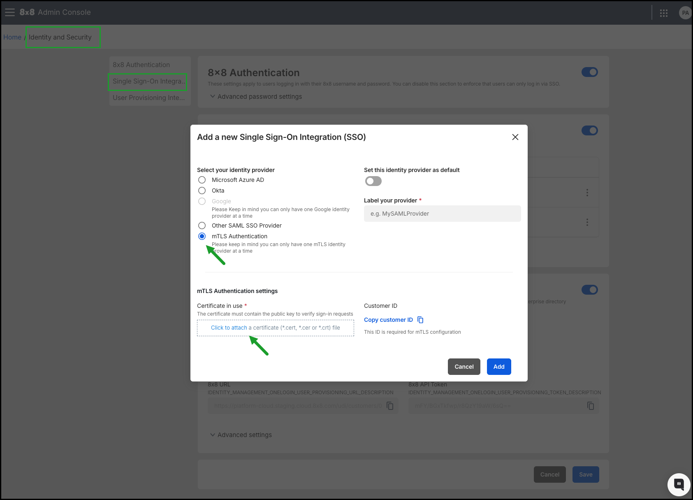The height and width of the screenshot is (500, 693).
Task: Click copy icon next to customer ID
Action: 420,320
